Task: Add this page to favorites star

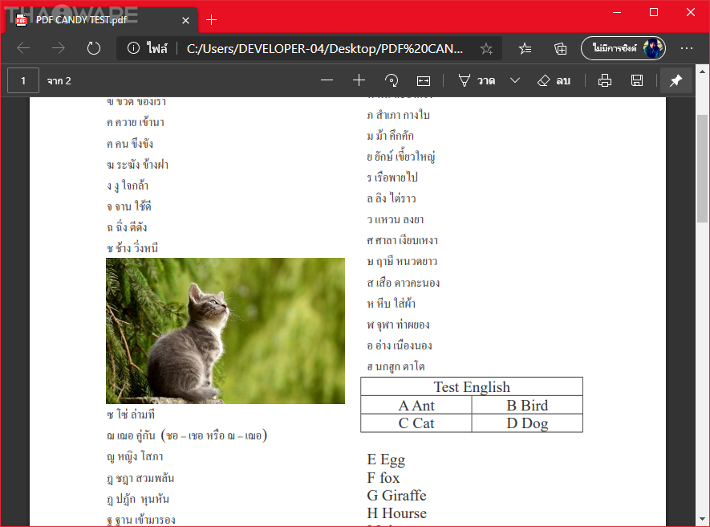Action: click(486, 48)
